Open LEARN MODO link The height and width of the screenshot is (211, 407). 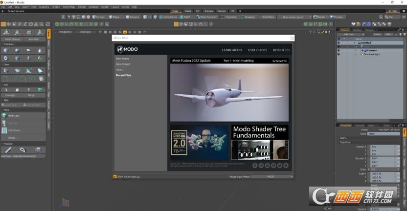232,50
